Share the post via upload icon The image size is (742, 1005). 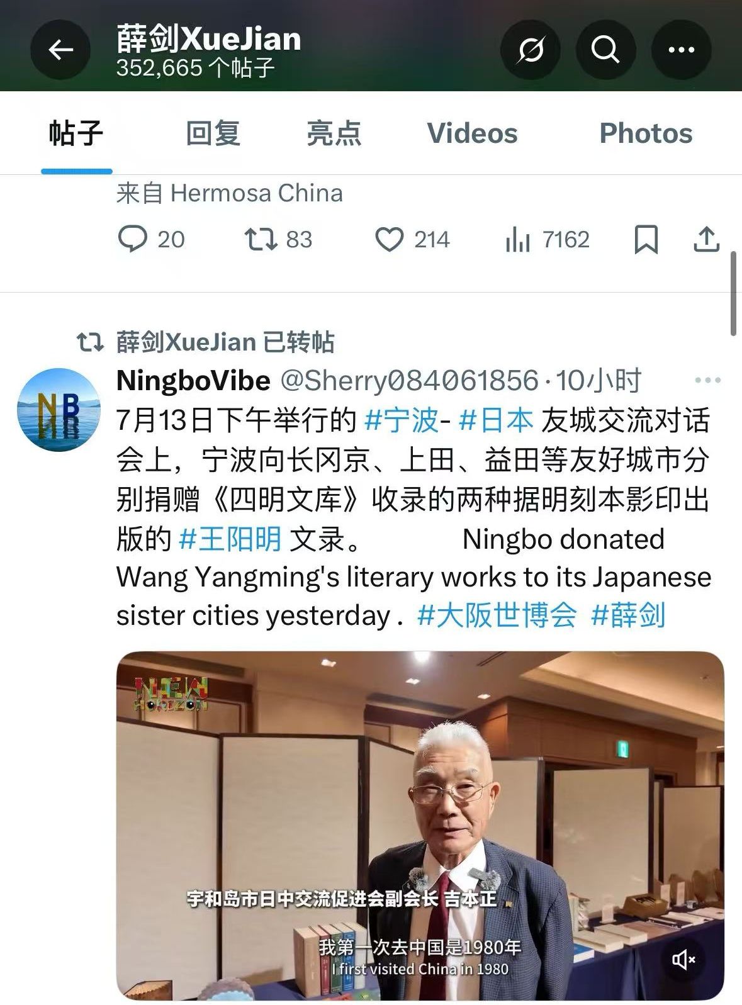pos(706,239)
